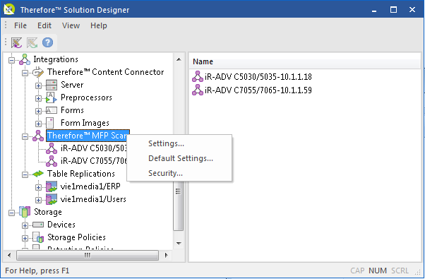Screen dimensions: 425x279
Task: Click the iR-ADV C5030 tree device icon
Action: 52,148
